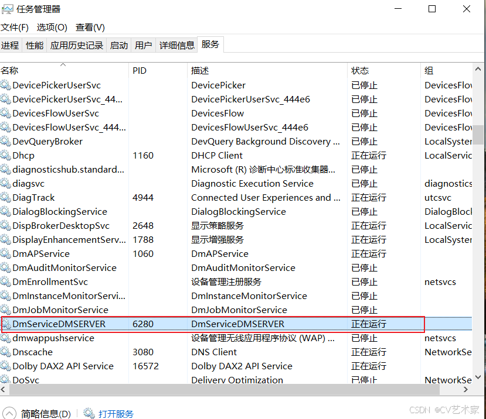Click the gear icon beside DevicePickerUserSvc
The image size is (486, 419).
click(6, 85)
